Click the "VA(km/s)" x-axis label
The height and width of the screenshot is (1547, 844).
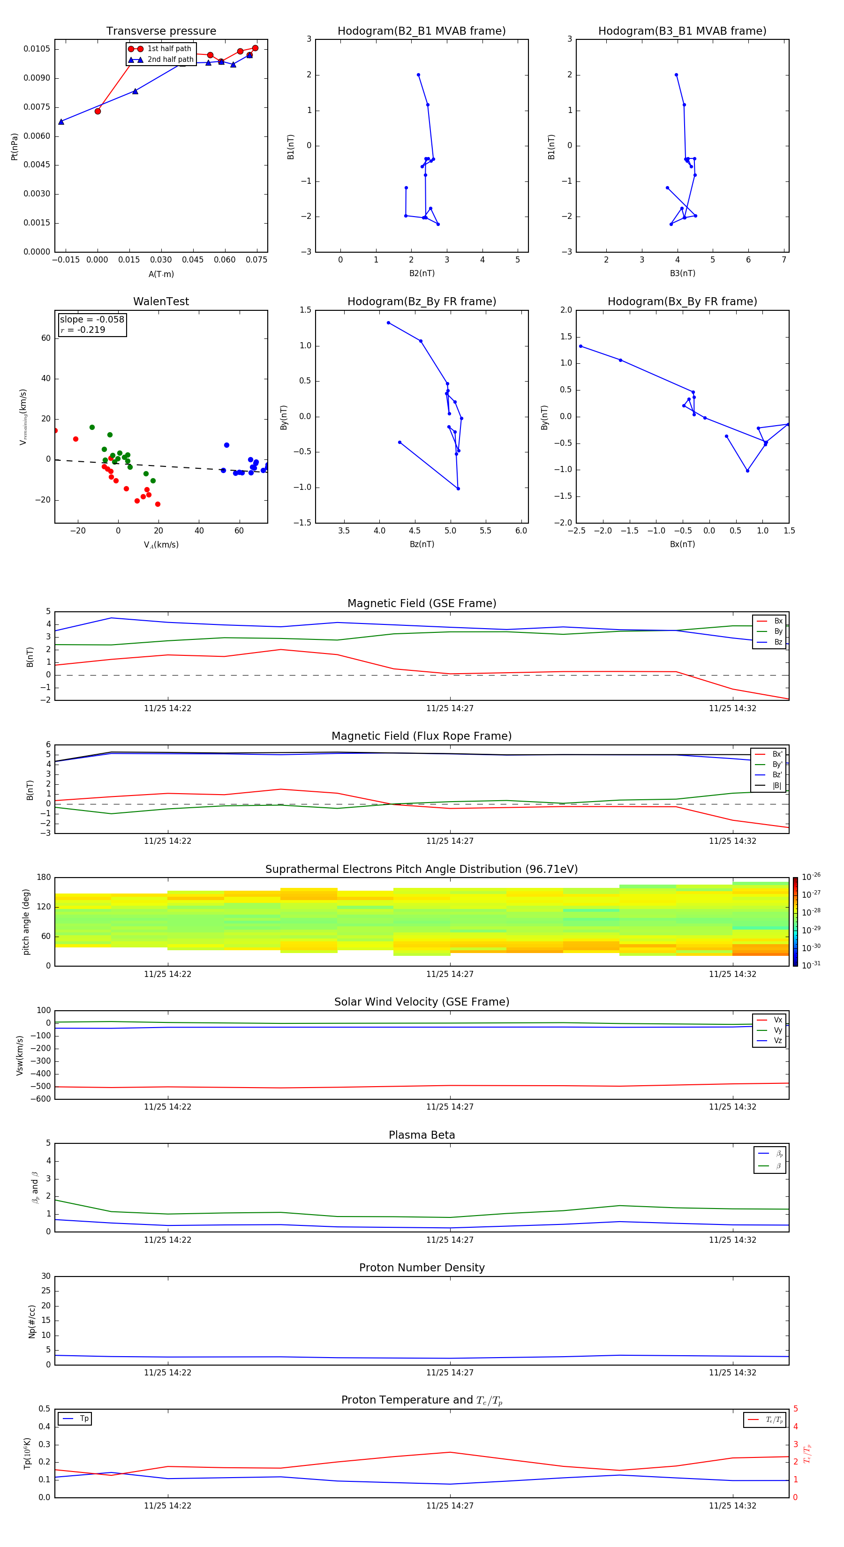(161, 545)
